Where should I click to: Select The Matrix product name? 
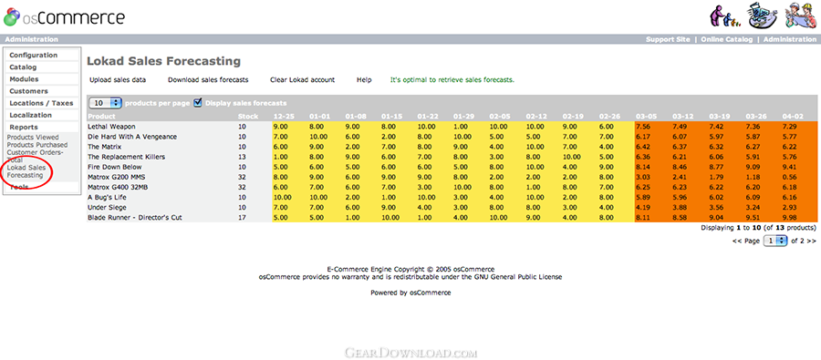point(104,147)
